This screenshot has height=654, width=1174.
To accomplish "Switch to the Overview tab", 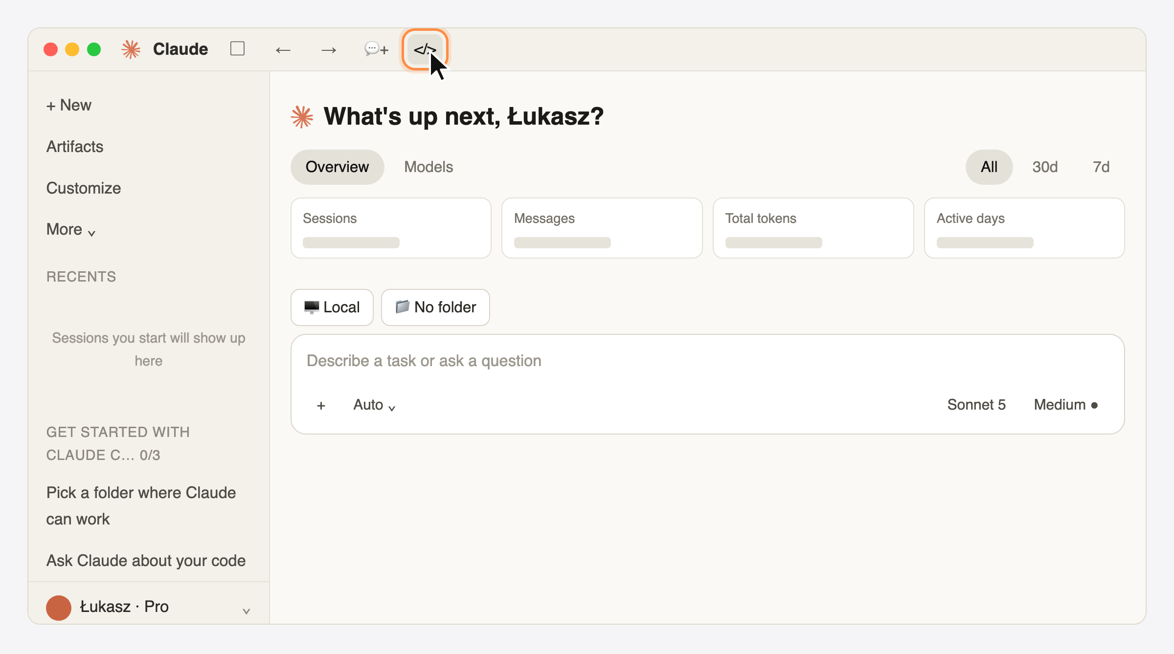I will point(337,167).
